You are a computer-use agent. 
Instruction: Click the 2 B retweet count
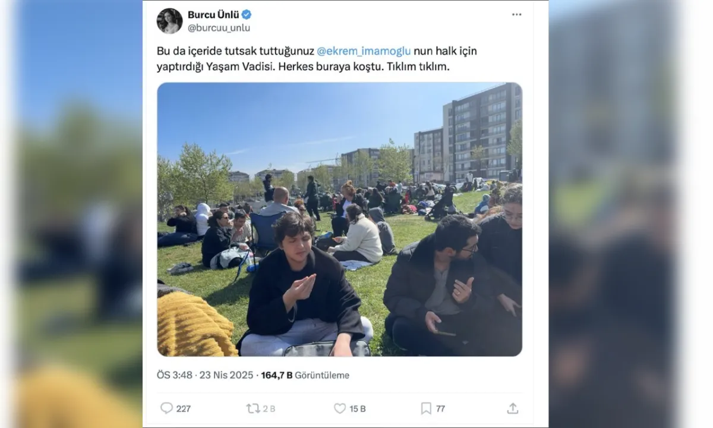[x=269, y=408]
